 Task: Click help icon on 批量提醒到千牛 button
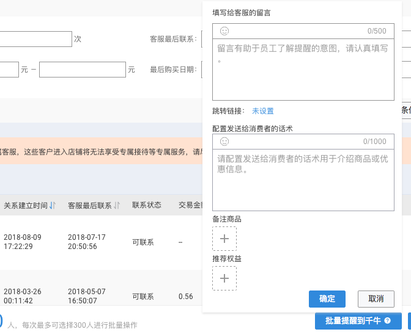click(387, 320)
